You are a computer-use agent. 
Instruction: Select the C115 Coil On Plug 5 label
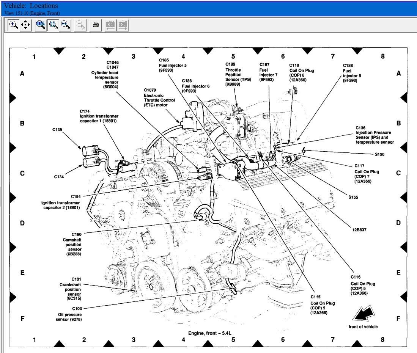tap(322, 304)
